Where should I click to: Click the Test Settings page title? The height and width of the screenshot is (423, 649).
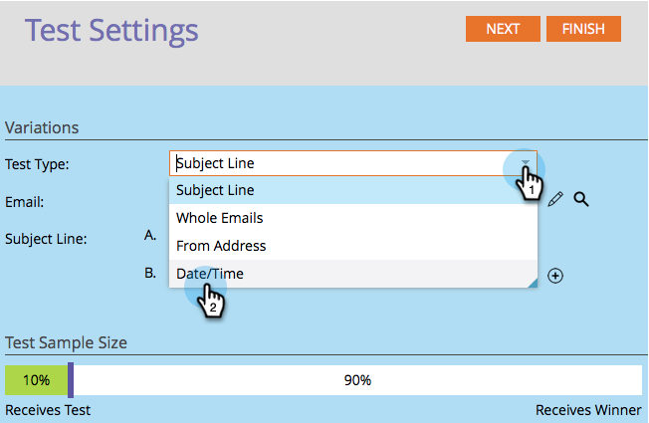(x=111, y=30)
